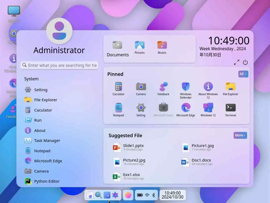Open Musics folder shortcut
This screenshot has height=203, width=270.
pyautogui.click(x=162, y=48)
